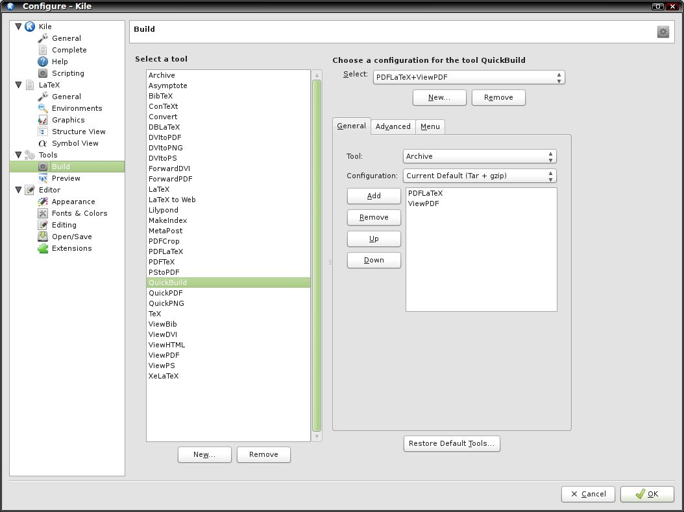Click the gear icon in Build header
This screenshot has width=684, height=512.
point(663,32)
